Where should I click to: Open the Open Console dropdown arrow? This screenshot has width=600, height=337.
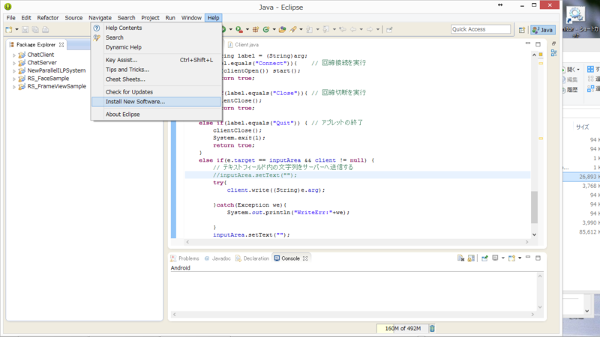pyautogui.click(x=520, y=258)
